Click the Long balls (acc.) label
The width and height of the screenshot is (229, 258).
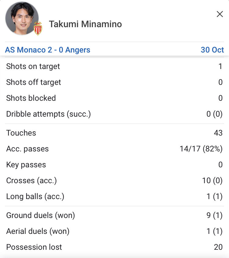coord(35,196)
